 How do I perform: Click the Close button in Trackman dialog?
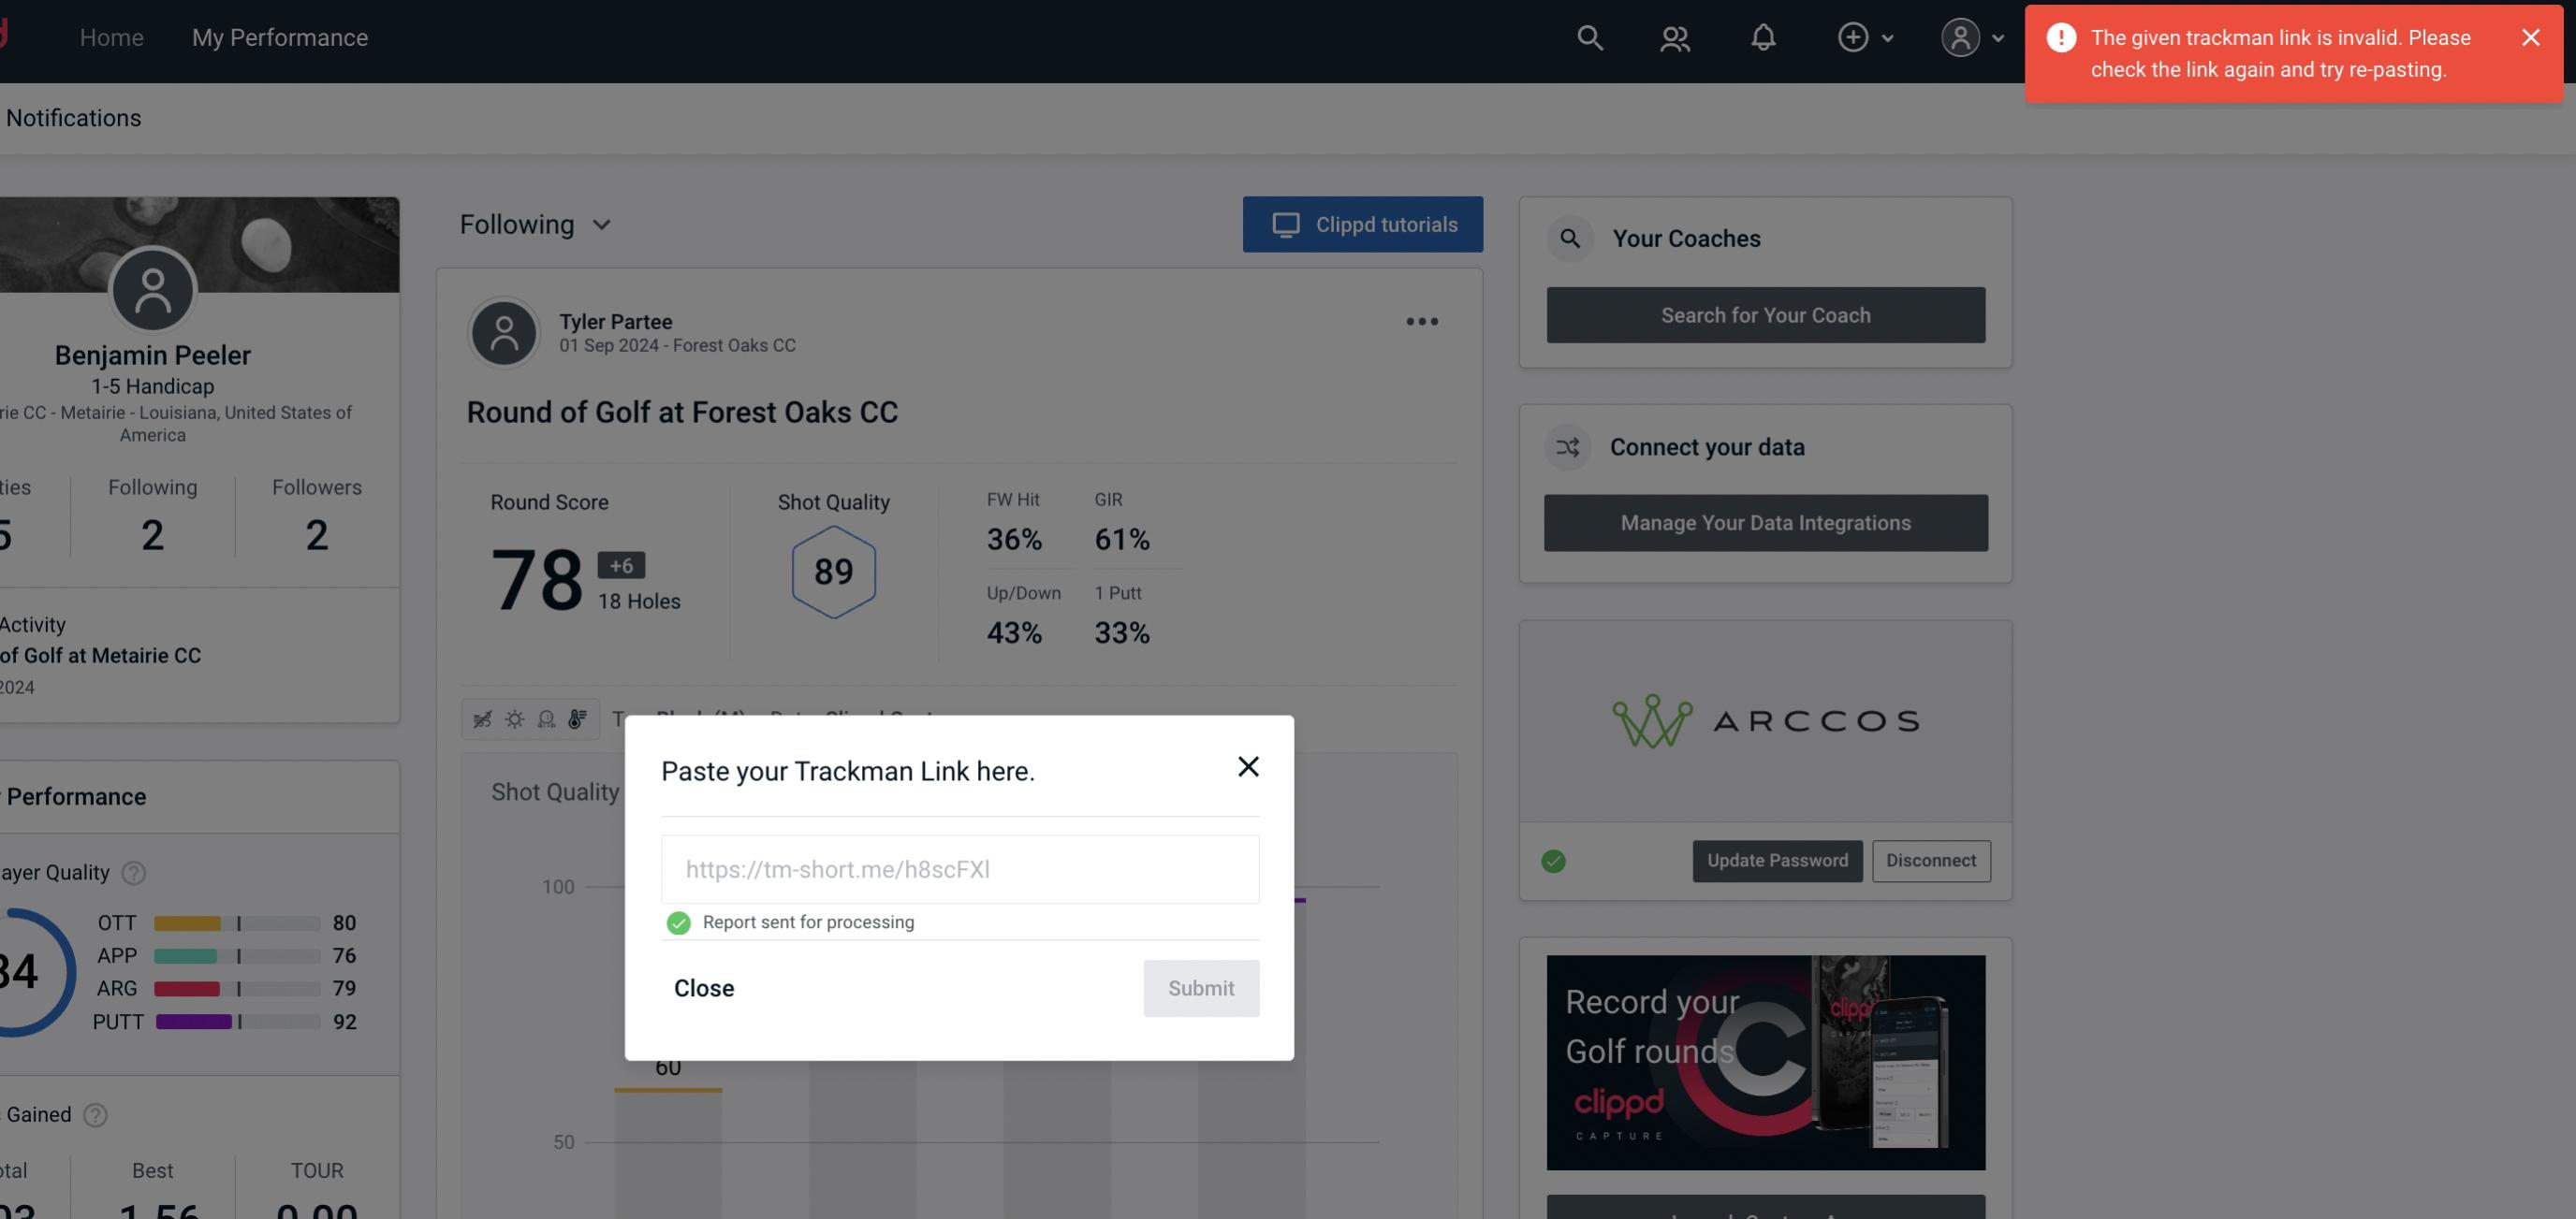pos(703,987)
